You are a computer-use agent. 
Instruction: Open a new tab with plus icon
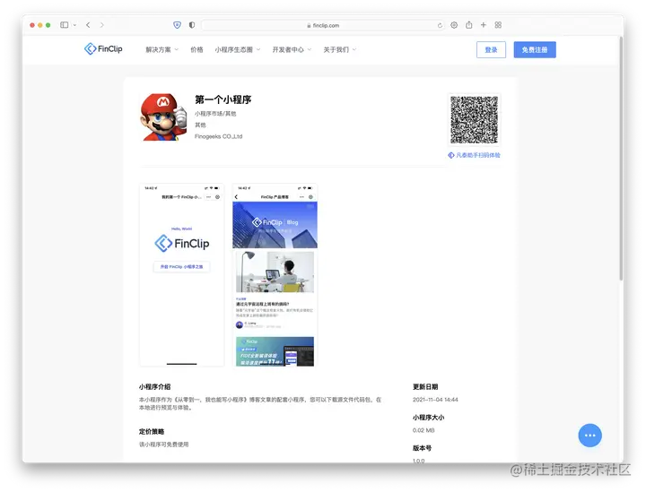pos(484,25)
